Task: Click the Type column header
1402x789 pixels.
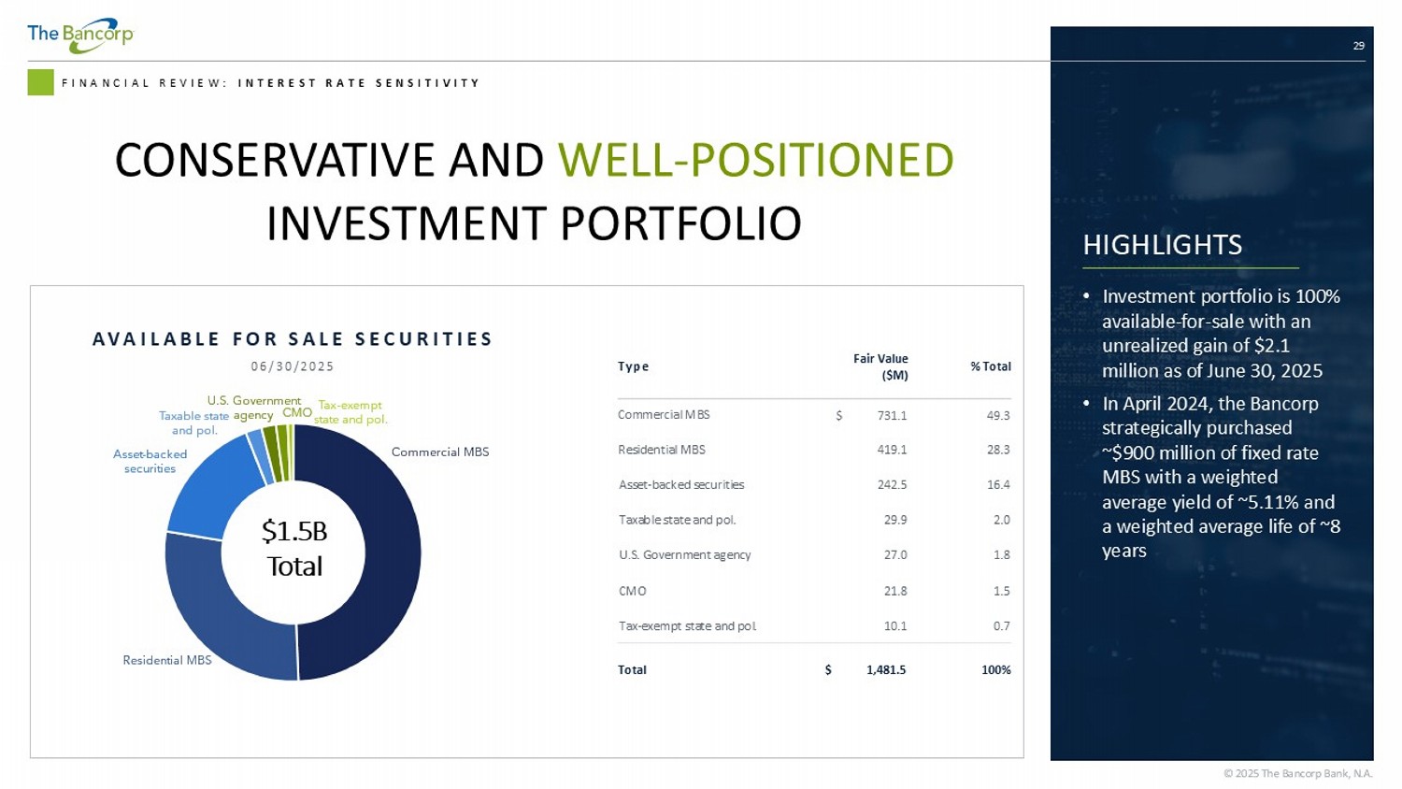Action: coord(633,366)
